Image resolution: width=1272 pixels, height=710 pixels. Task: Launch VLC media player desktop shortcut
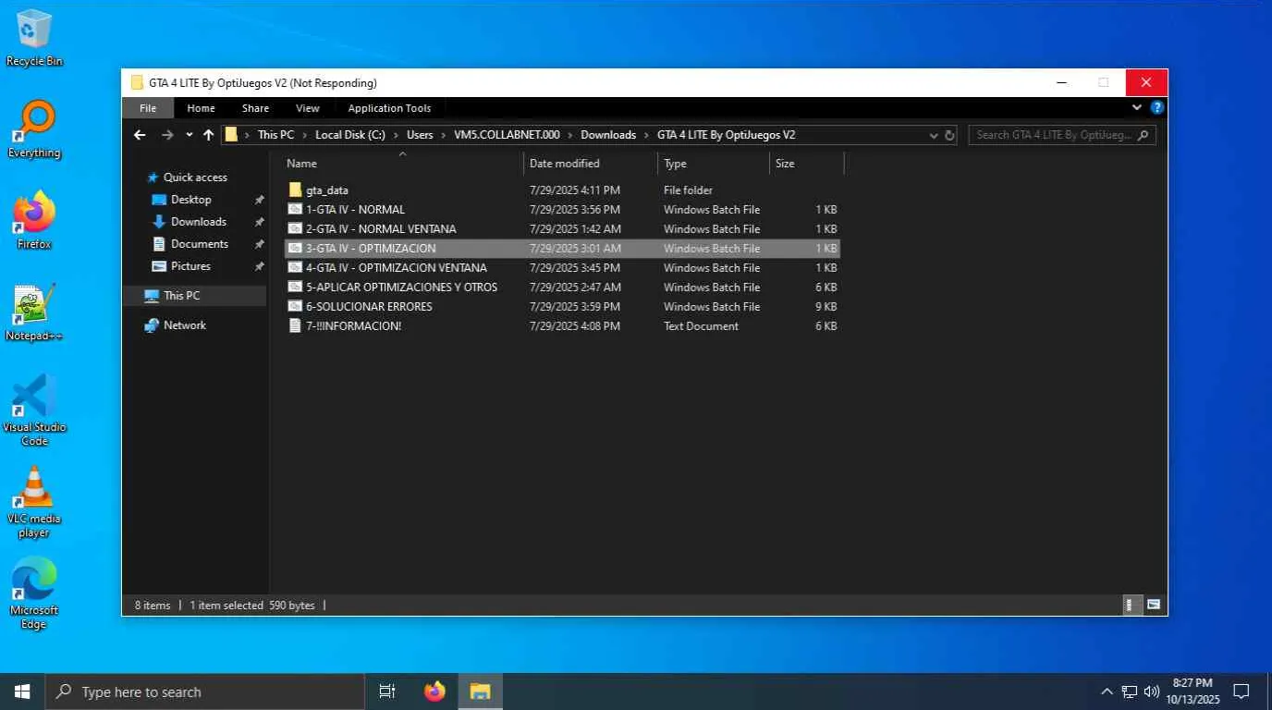point(34,502)
